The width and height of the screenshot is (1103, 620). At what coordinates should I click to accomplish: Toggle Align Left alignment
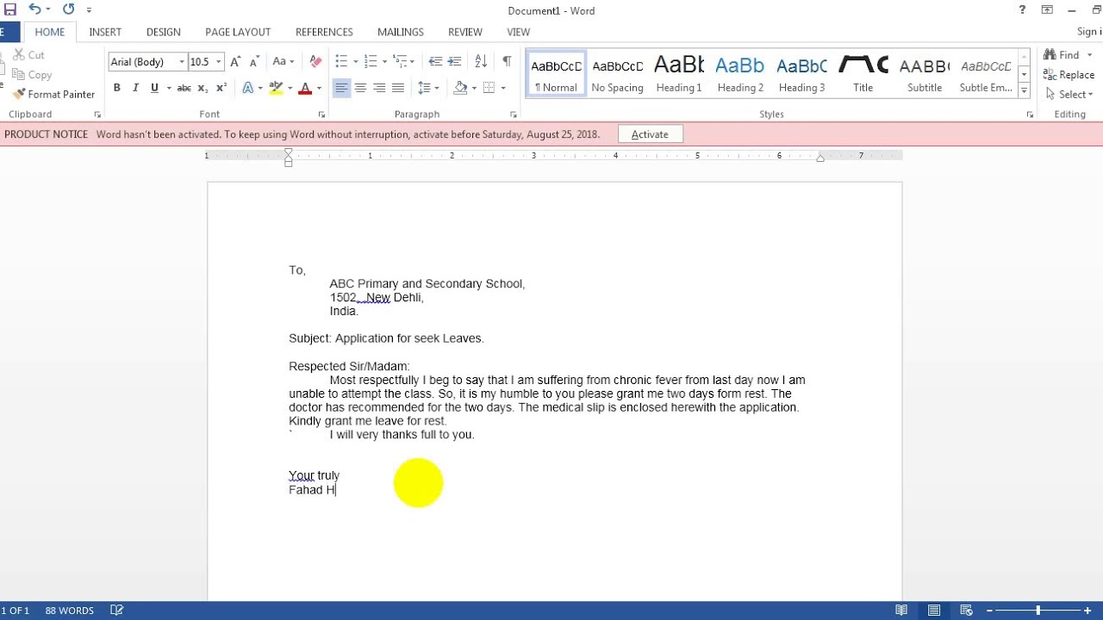(341, 88)
